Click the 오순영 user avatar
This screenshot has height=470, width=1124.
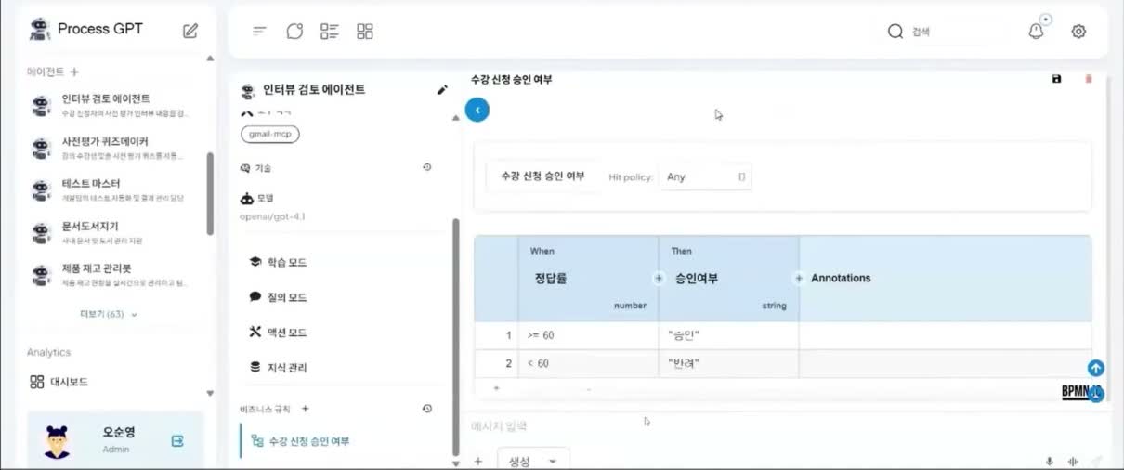tap(57, 440)
